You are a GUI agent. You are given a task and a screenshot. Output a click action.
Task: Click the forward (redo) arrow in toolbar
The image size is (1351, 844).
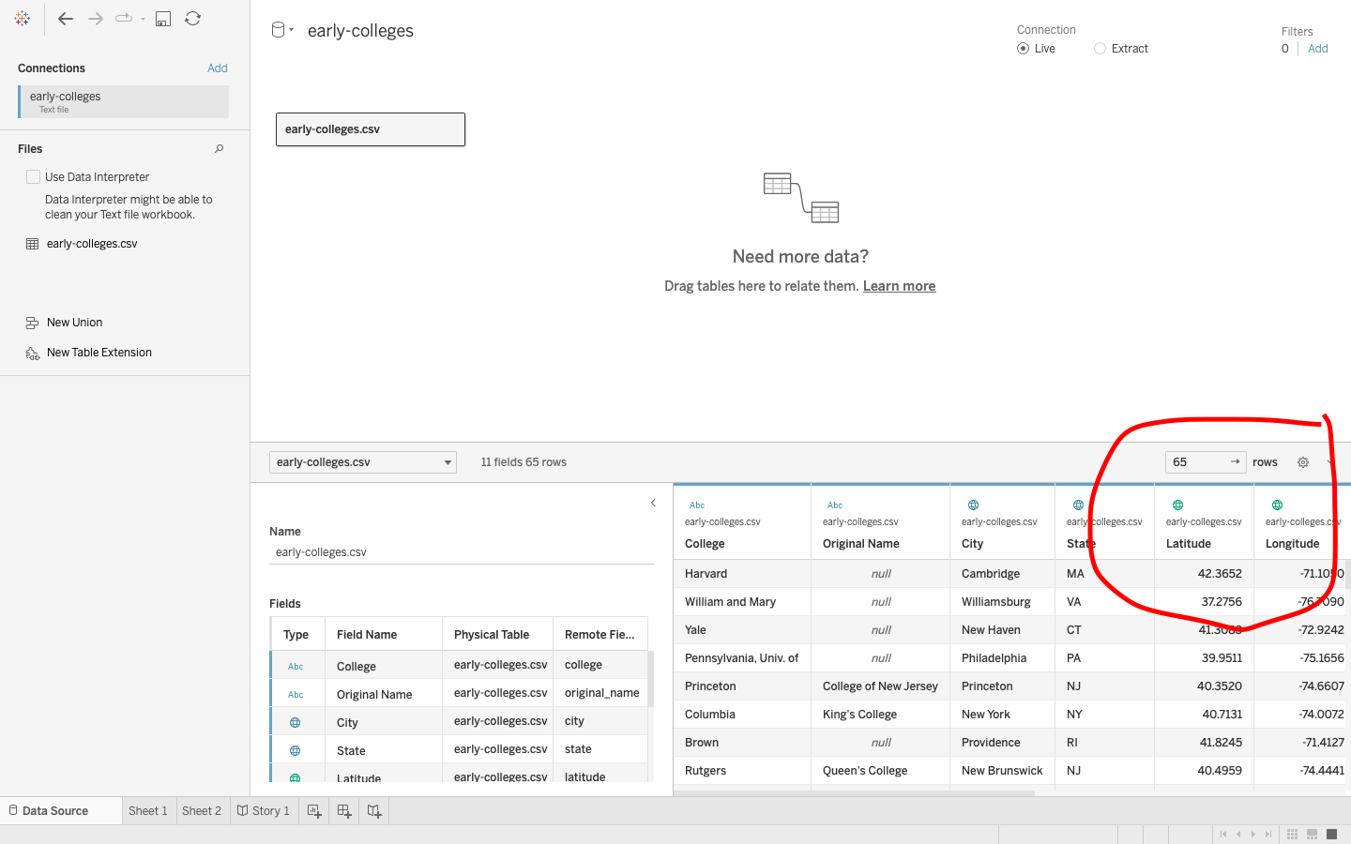95,19
